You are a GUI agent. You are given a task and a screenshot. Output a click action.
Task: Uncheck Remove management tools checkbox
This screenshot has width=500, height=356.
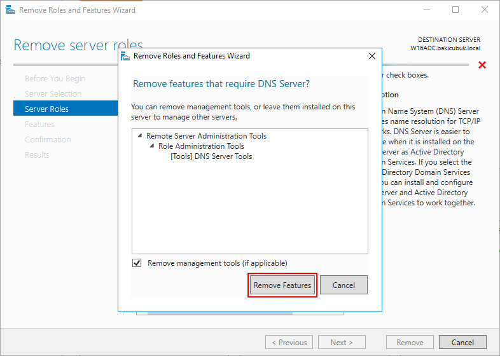point(137,263)
